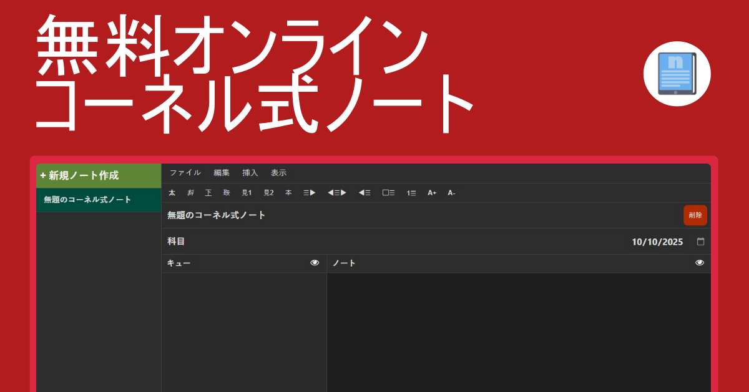Click the notebook app logo

(x=677, y=74)
